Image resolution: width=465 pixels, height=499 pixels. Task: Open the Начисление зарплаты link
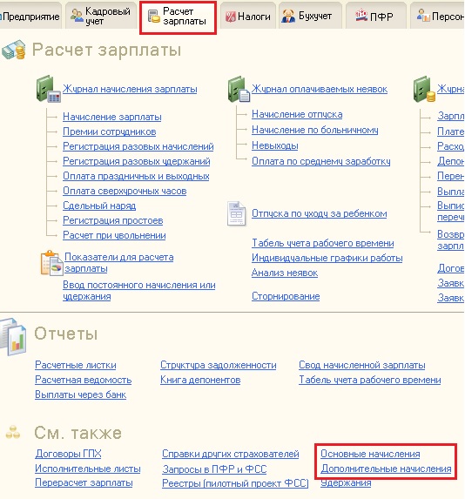pos(112,117)
